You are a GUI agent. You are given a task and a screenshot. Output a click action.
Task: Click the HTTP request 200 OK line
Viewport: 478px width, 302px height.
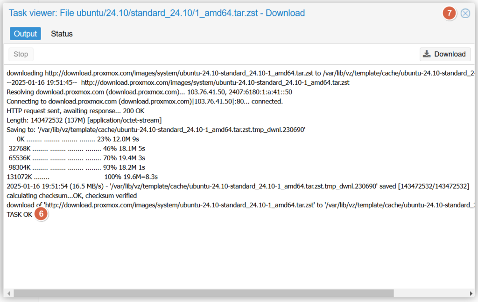(75, 111)
